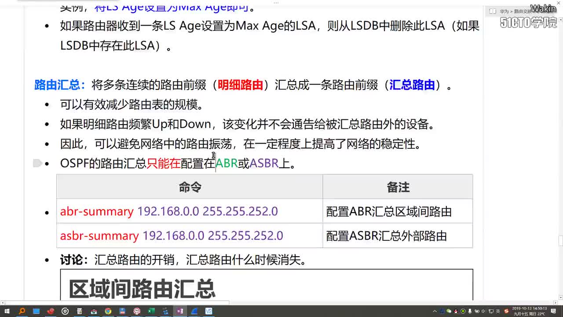The image size is (563, 317).
Task: Open the orange search taskbar icon
Action: [22, 311]
